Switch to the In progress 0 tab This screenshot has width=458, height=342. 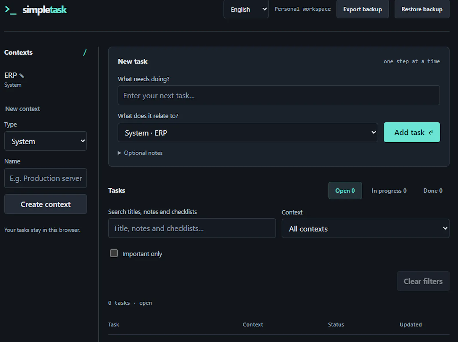(389, 191)
